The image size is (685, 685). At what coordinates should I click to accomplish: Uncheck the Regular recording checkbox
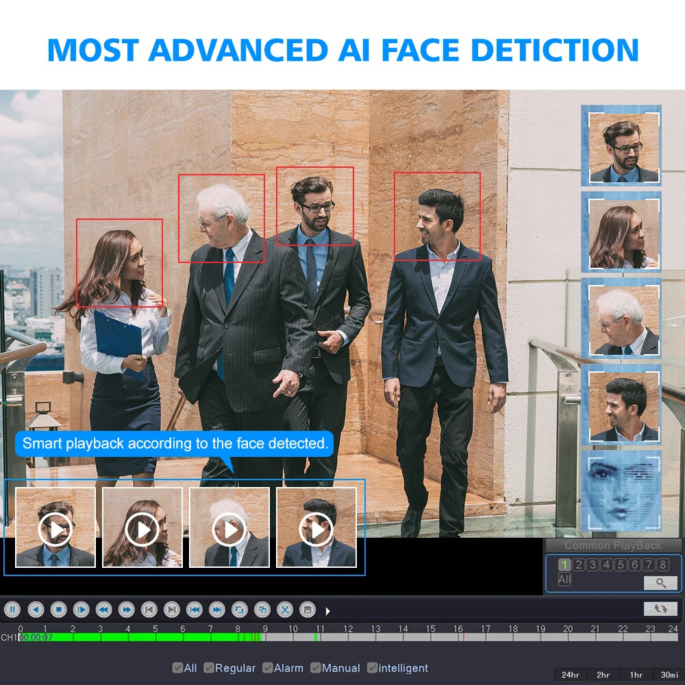pos(209,668)
